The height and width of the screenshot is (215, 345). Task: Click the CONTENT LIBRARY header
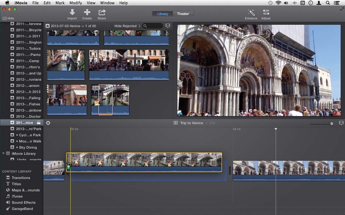pos(17,171)
